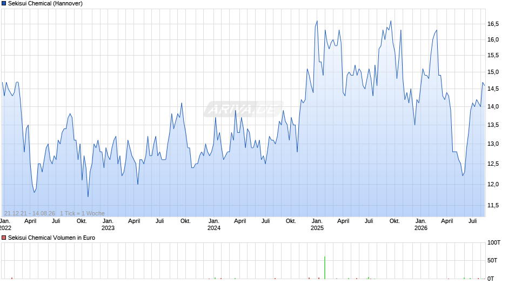Click the blue Sekisui Chemical legend swatch
The image size is (508, 284).
point(4,4)
